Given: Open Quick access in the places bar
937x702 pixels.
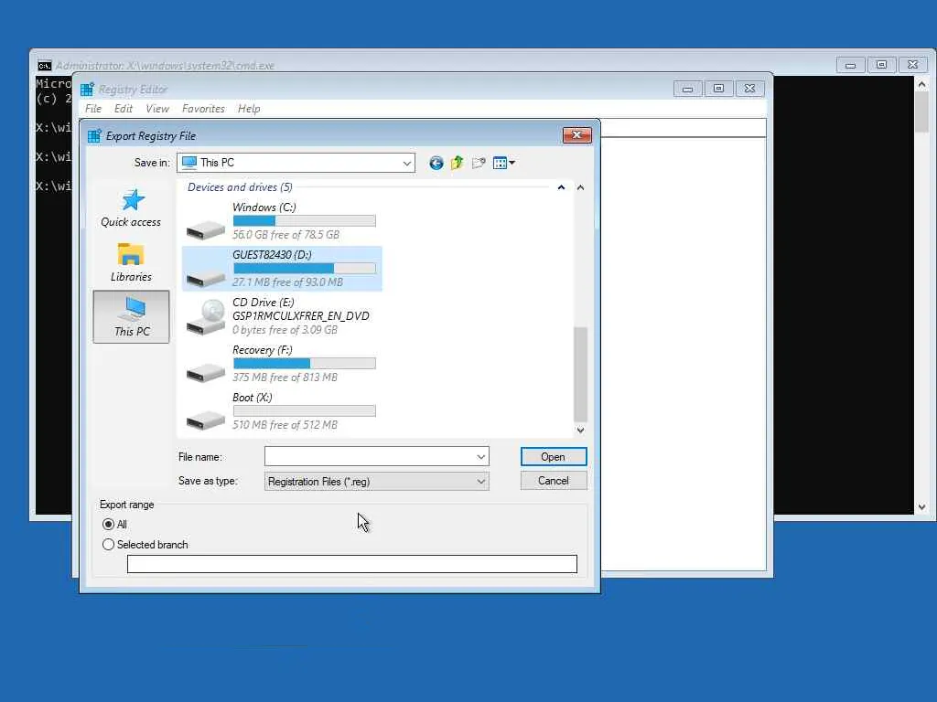Looking at the screenshot, I should [x=131, y=208].
